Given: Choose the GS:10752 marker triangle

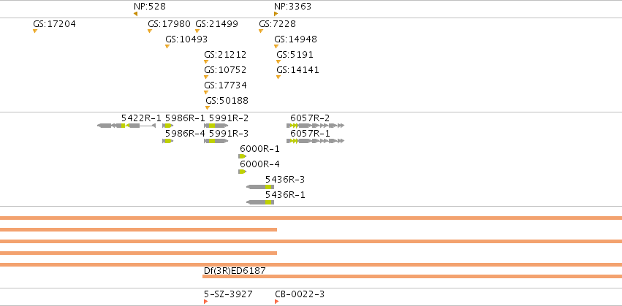Looking at the screenshot, I should [206, 77].
